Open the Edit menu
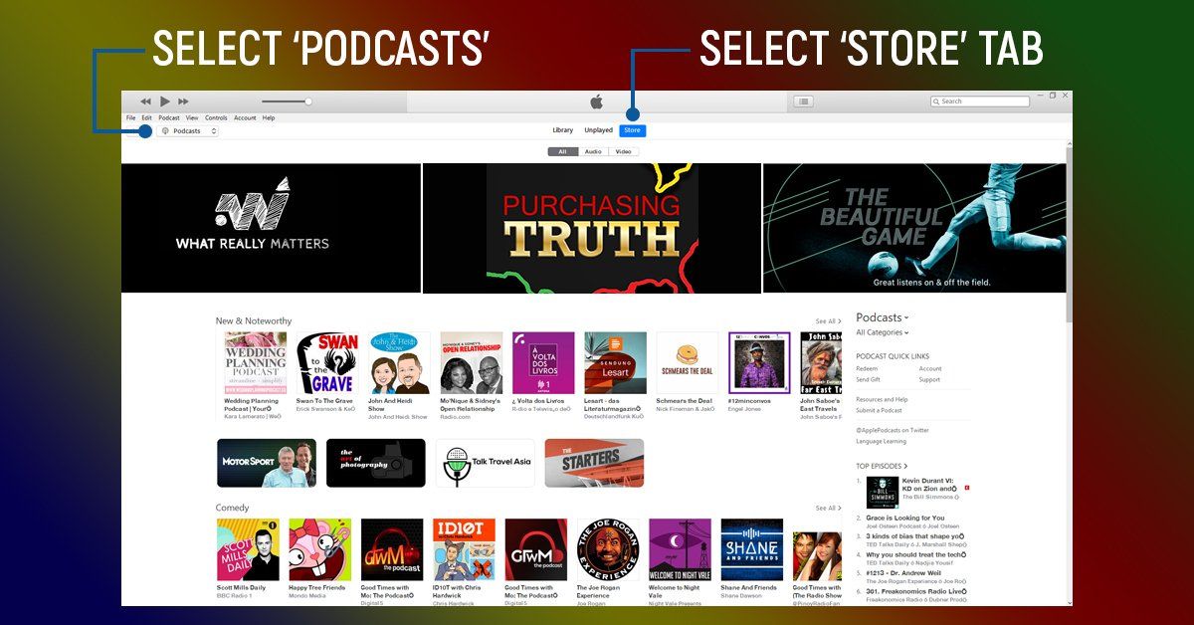 [146, 117]
